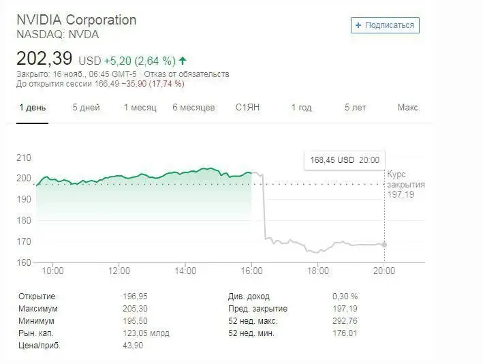Click the 168,45 USD chart tooltip
483x364 pixels.
(345, 160)
